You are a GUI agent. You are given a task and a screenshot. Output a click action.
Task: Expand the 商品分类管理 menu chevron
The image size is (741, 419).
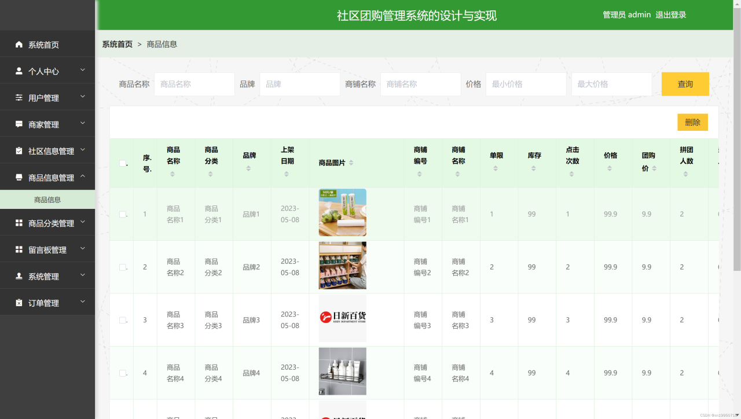(82, 222)
